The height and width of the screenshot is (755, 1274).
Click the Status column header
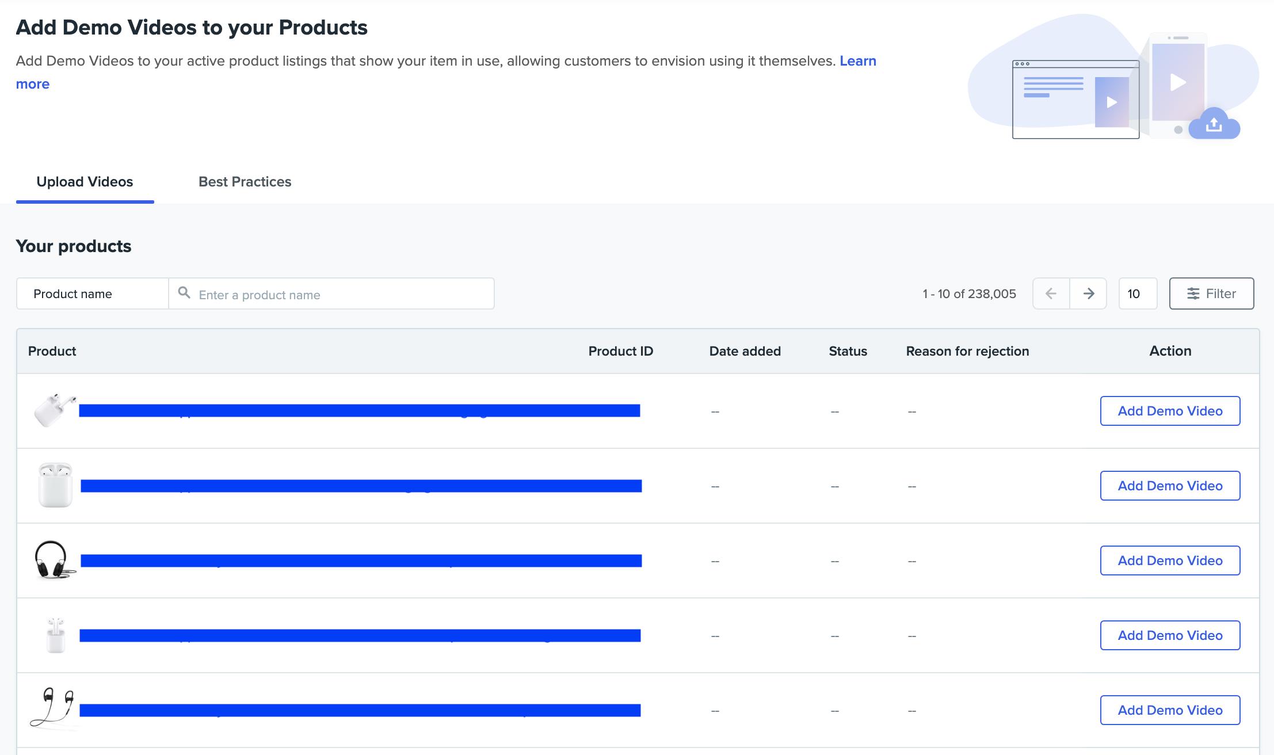click(848, 351)
